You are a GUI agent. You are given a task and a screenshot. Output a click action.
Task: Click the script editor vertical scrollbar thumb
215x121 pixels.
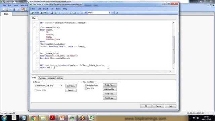pos(173,50)
